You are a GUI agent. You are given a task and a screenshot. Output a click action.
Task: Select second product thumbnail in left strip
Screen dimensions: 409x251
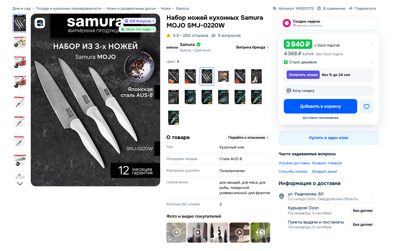pyautogui.click(x=20, y=43)
